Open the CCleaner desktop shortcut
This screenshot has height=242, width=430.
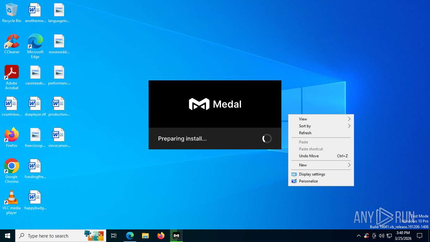click(12, 44)
